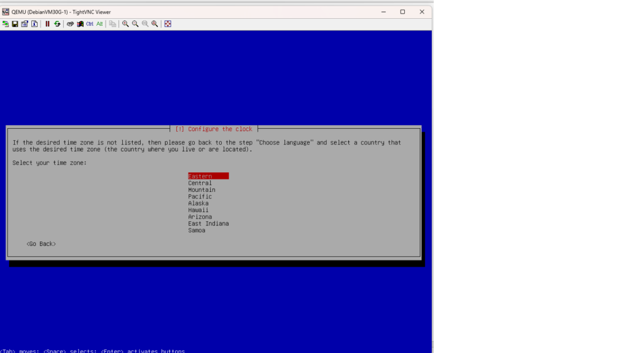Click the Zoom In magnifier icon
Viewport: 629px width, 353px height.
[125, 24]
